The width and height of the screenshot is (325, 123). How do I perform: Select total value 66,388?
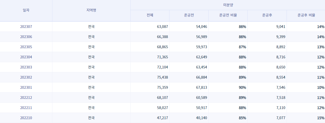coord(162,37)
